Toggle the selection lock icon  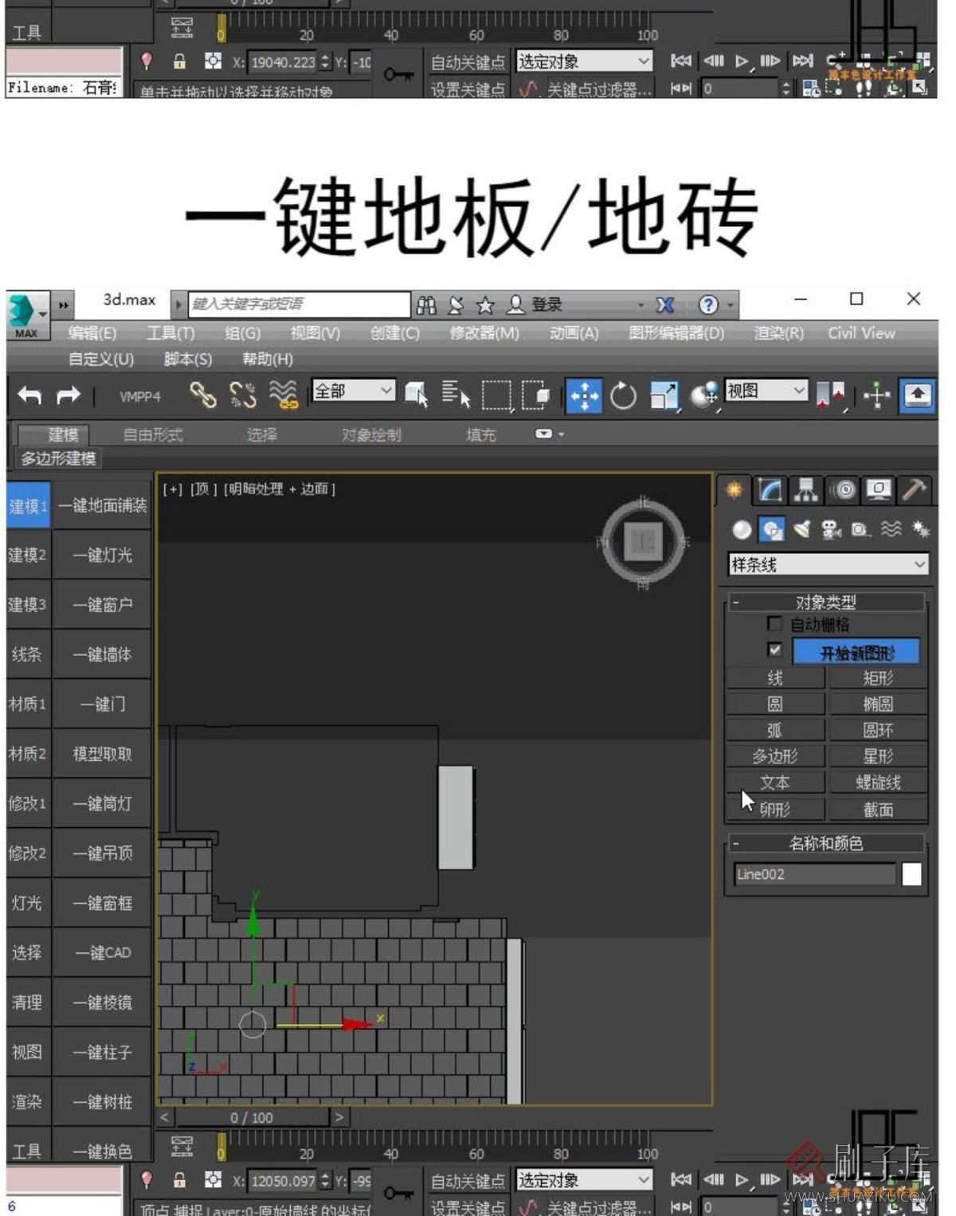pos(179,1179)
